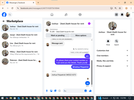Click the @Joshua Fitzpatrick mention message
The image size is (134, 100).
tap(80, 67)
